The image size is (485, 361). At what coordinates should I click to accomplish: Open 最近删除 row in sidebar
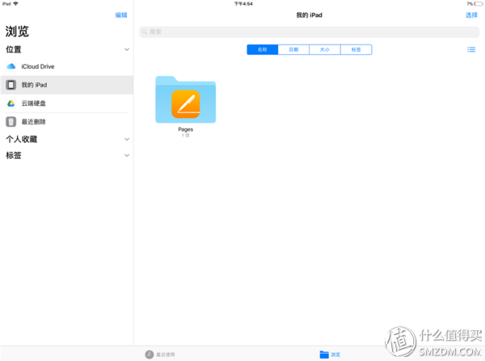[x=67, y=121]
